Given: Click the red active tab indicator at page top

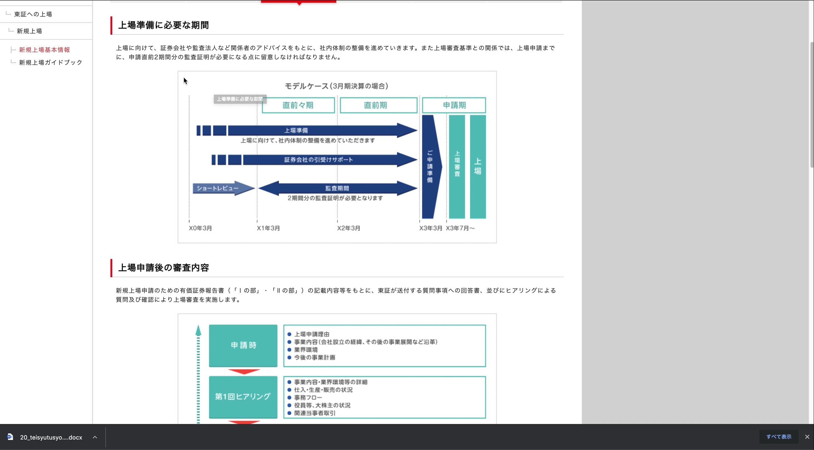Looking at the screenshot, I should pos(298,2).
